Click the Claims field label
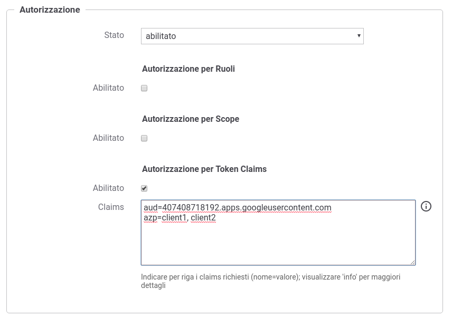Viewport: 452px width, 317px height. (x=111, y=207)
